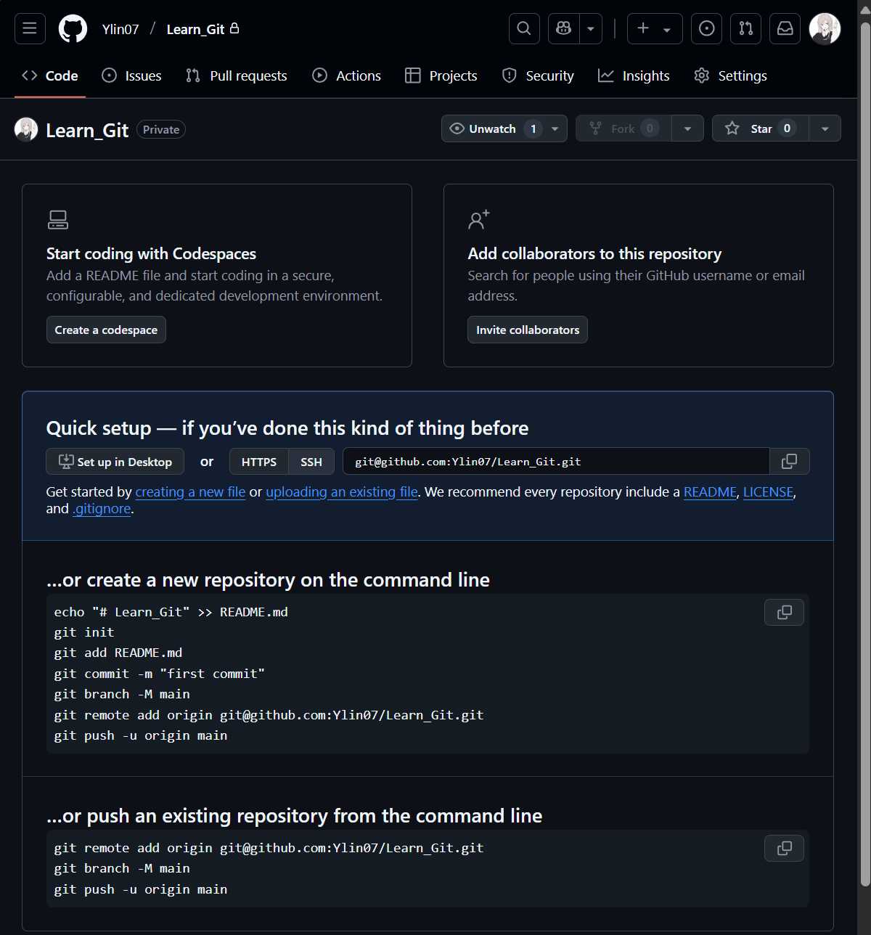Open the user avatar menu
Viewport: 871px width, 935px height.
click(825, 28)
